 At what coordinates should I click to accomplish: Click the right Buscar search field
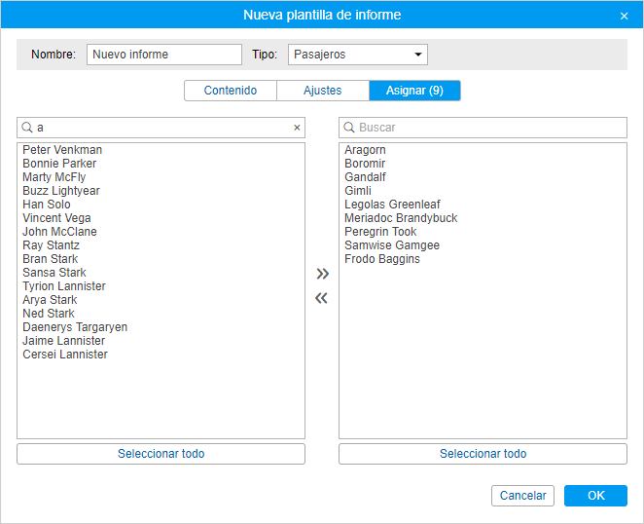tap(483, 128)
